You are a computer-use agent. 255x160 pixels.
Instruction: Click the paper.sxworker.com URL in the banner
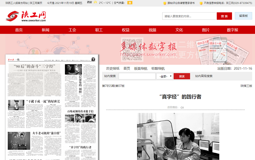148,54
